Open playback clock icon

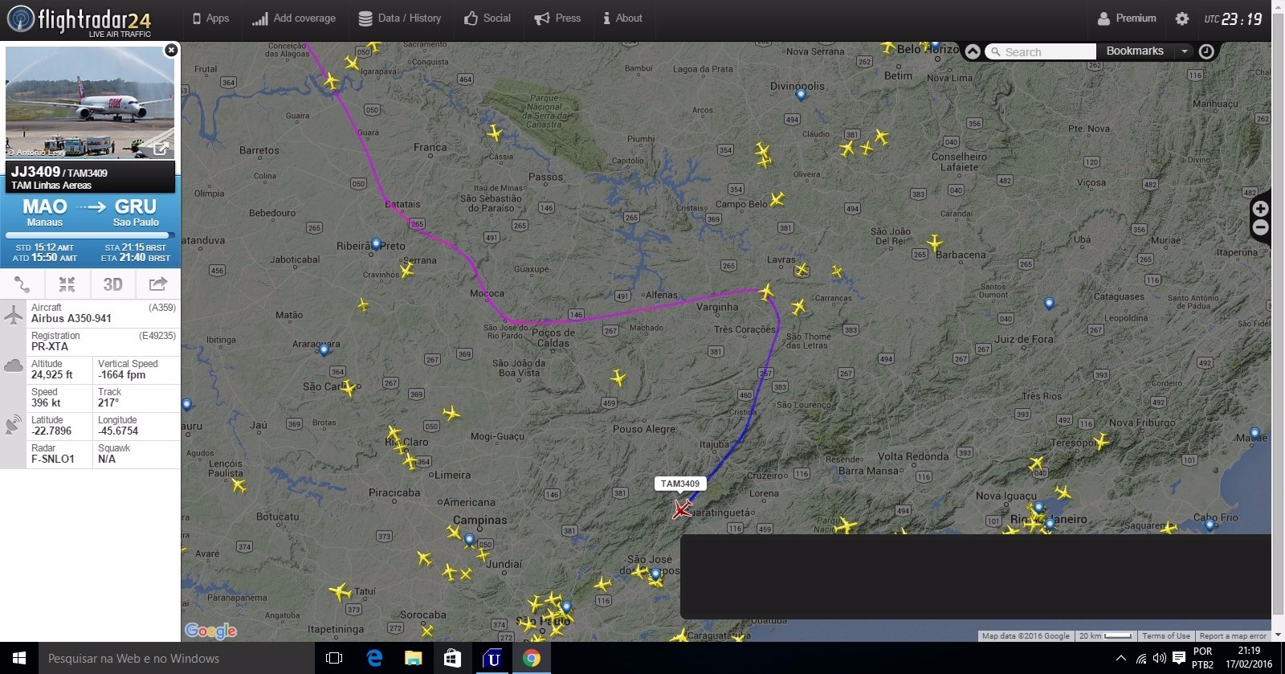(x=1206, y=51)
